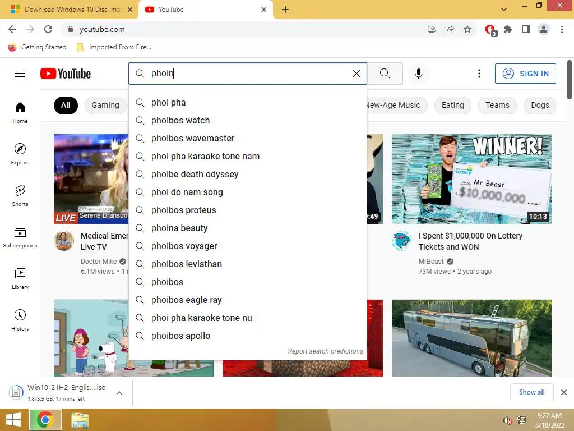The height and width of the screenshot is (431, 574).
Task: Choose suggestion "phoibos apollo"
Action: pyautogui.click(x=248, y=336)
